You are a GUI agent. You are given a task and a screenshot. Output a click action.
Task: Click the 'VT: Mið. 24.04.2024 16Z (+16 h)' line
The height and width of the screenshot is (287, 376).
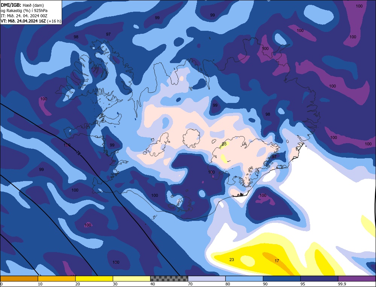(x=31, y=21)
